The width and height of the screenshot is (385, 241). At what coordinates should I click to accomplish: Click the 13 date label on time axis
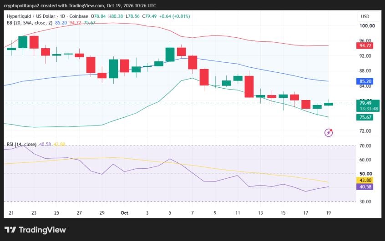[260, 213]
